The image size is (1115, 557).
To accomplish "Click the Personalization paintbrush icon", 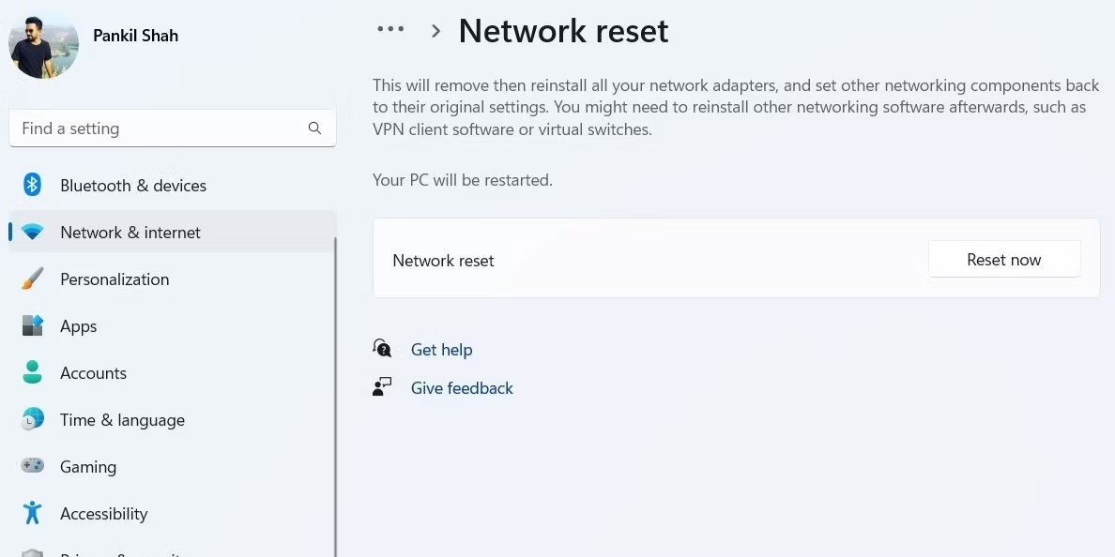I will [x=33, y=278].
